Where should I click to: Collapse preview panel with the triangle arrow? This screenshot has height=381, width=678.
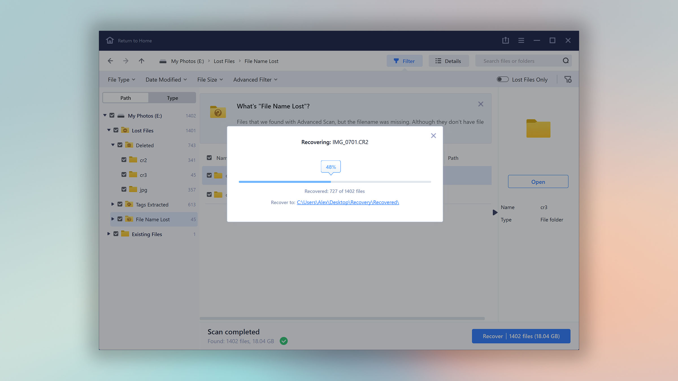coord(495,212)
